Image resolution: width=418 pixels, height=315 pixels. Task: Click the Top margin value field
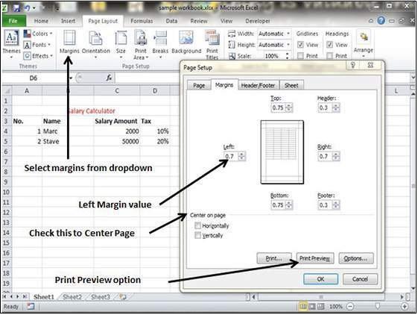(x=278, y=107)
